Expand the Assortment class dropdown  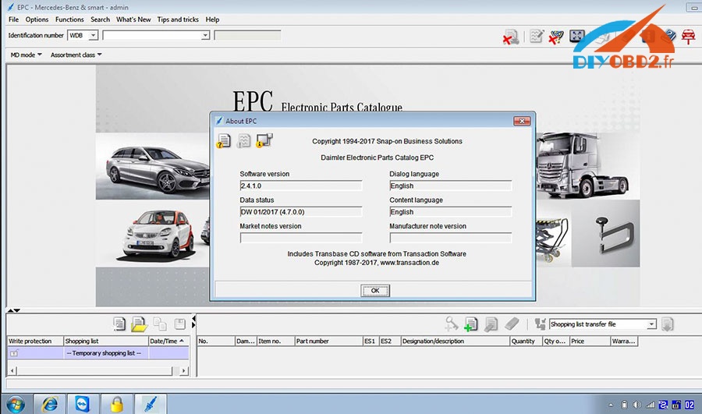click(x=76, y=55)
